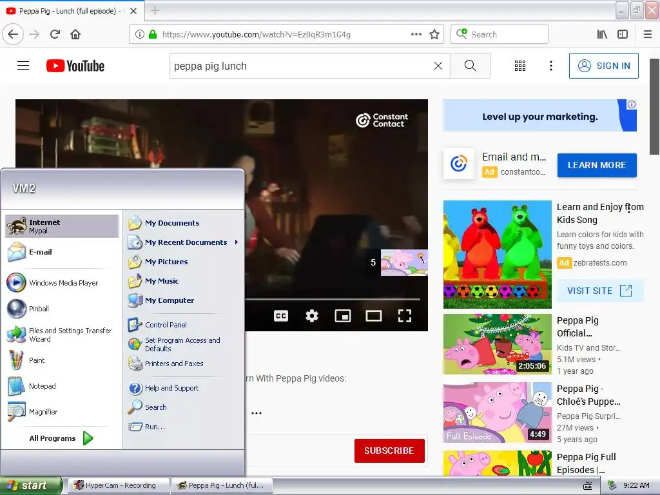Open three-dot options under the video
This screenshot has width=660, height=495.
pyautogui.click(x=257, y=413)
